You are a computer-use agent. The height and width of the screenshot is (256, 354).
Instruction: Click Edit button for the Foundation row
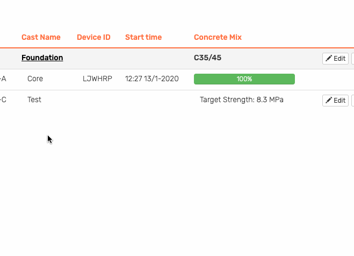pos(335,59)
